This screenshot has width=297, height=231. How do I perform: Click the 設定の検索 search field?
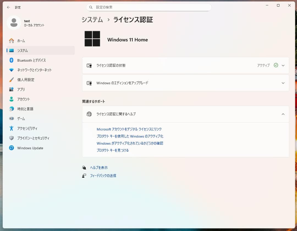[148, 7]
